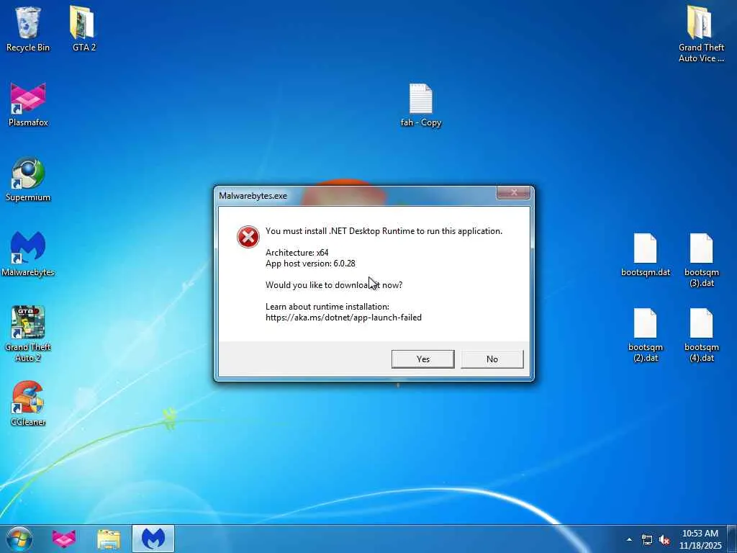
Task: Click the "Architecture: x64" text
Action: click(297, 253)
